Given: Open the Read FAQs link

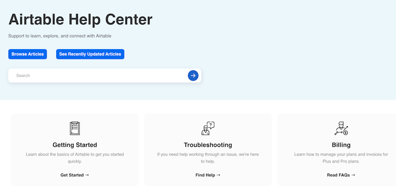Looking at the screenshot, I should tap(341, 175).
